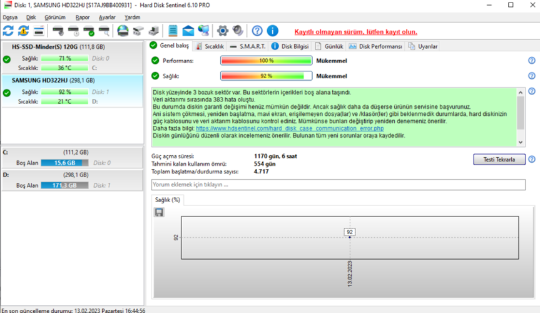Click the 554 gün remaining lifetime value

tap(265, 164)
